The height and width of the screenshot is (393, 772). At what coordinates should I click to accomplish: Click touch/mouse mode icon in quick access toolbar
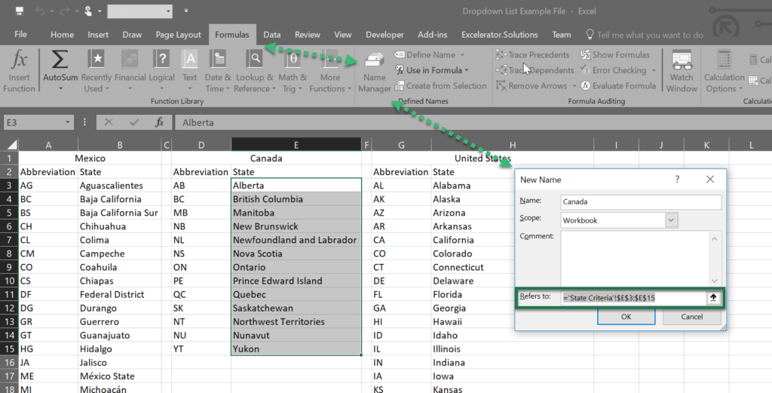click(x=89, y=11)
